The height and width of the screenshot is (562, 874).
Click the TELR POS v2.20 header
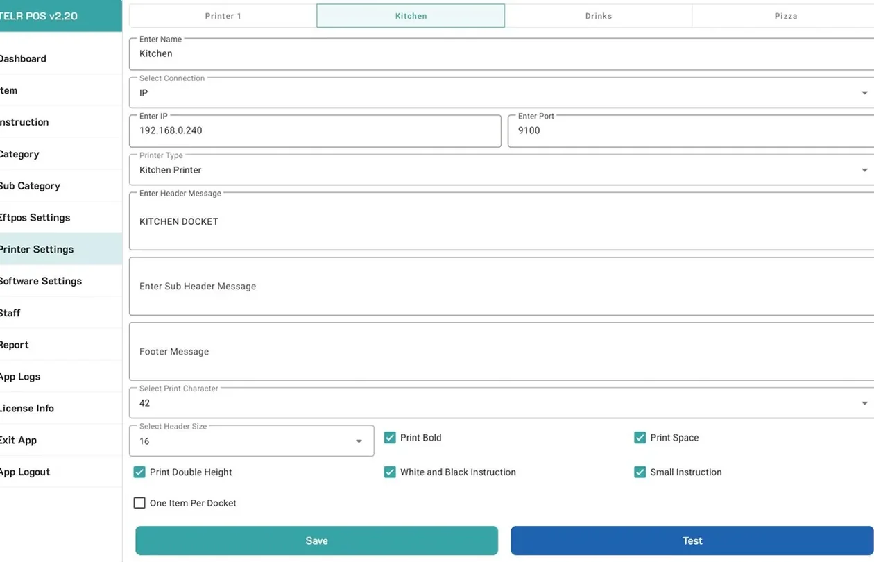point(60,16)
